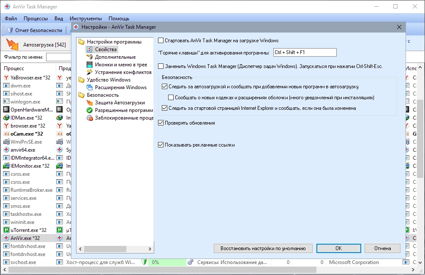This screenshot has height=275, width=425.
Task: Click main window vertical scrollbar down arrow
Action: tap(420, 262)
